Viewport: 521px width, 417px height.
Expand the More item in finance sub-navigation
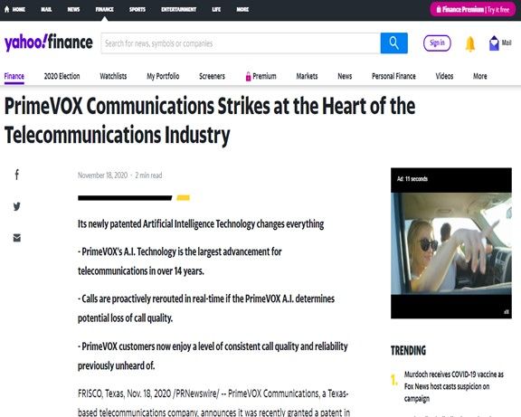click(479, 76)
